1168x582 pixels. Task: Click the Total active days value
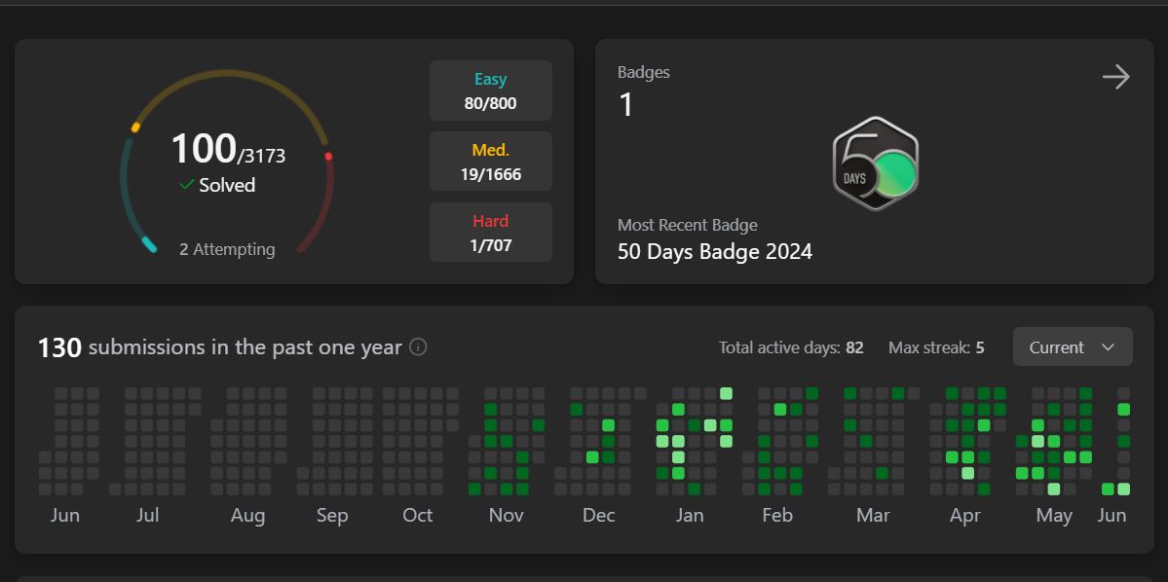tap(854, 347)
